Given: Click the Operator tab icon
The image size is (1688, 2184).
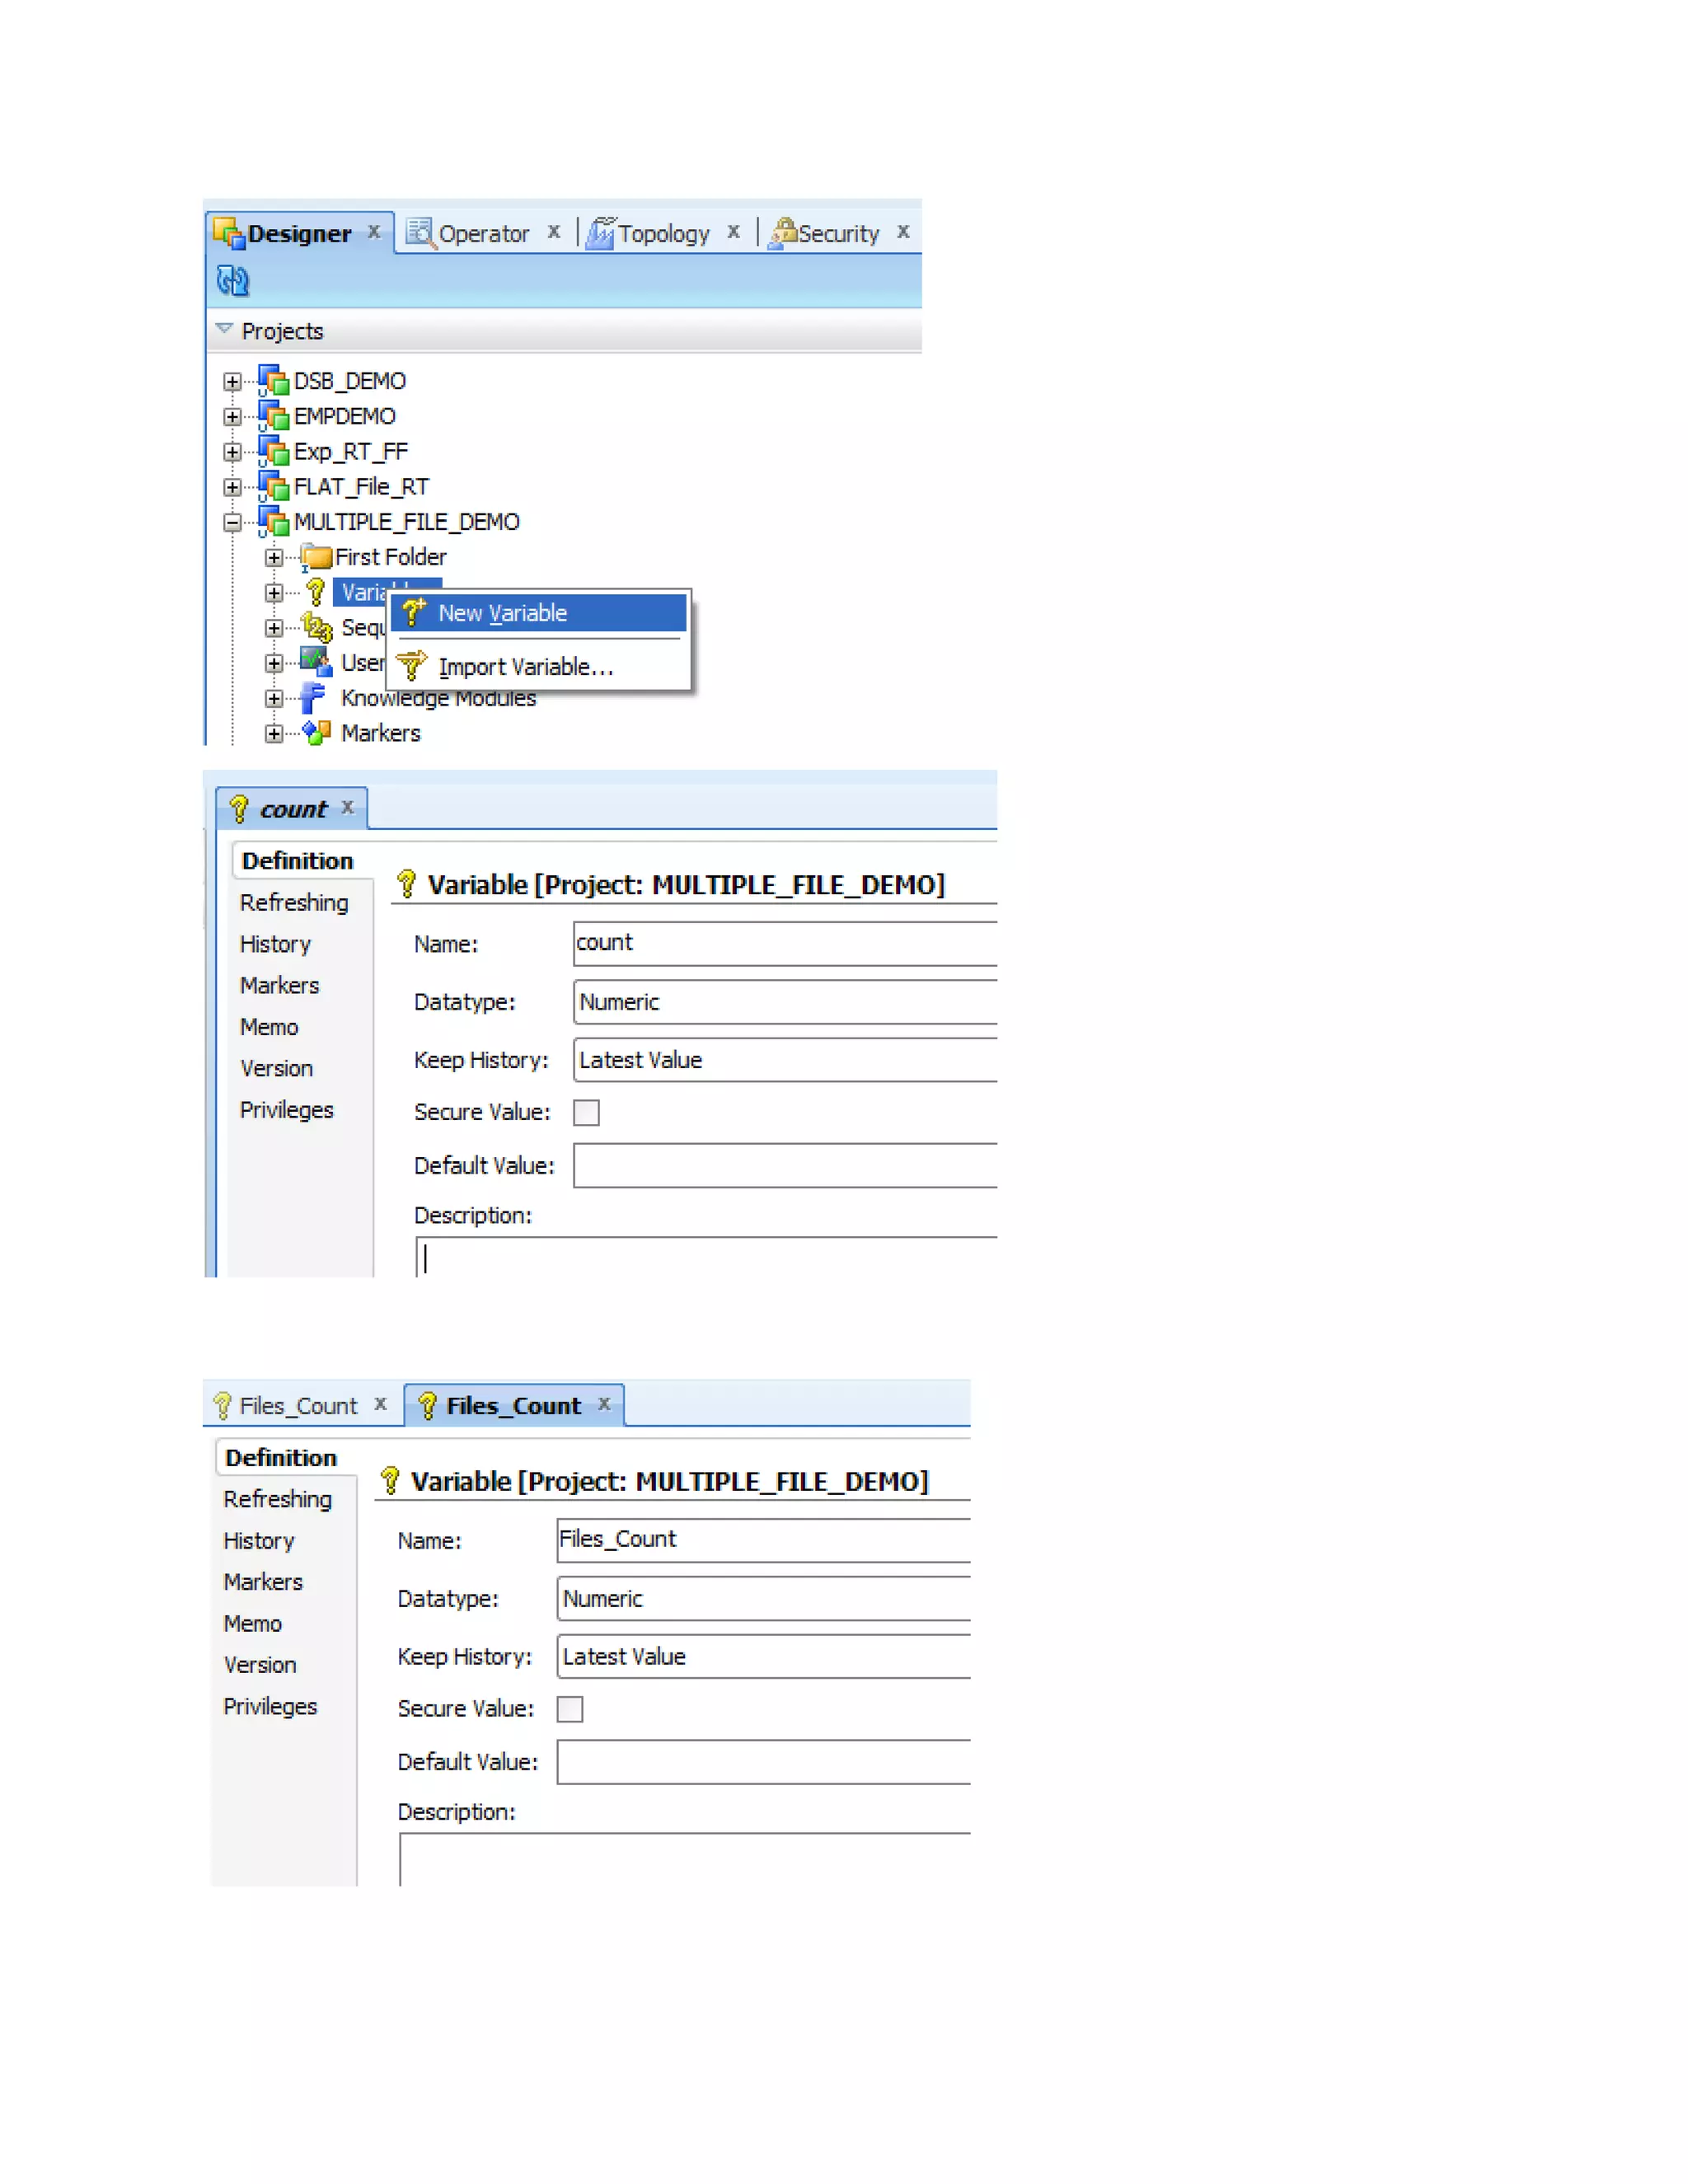Looking at the screenshot, I should point(420,233).
